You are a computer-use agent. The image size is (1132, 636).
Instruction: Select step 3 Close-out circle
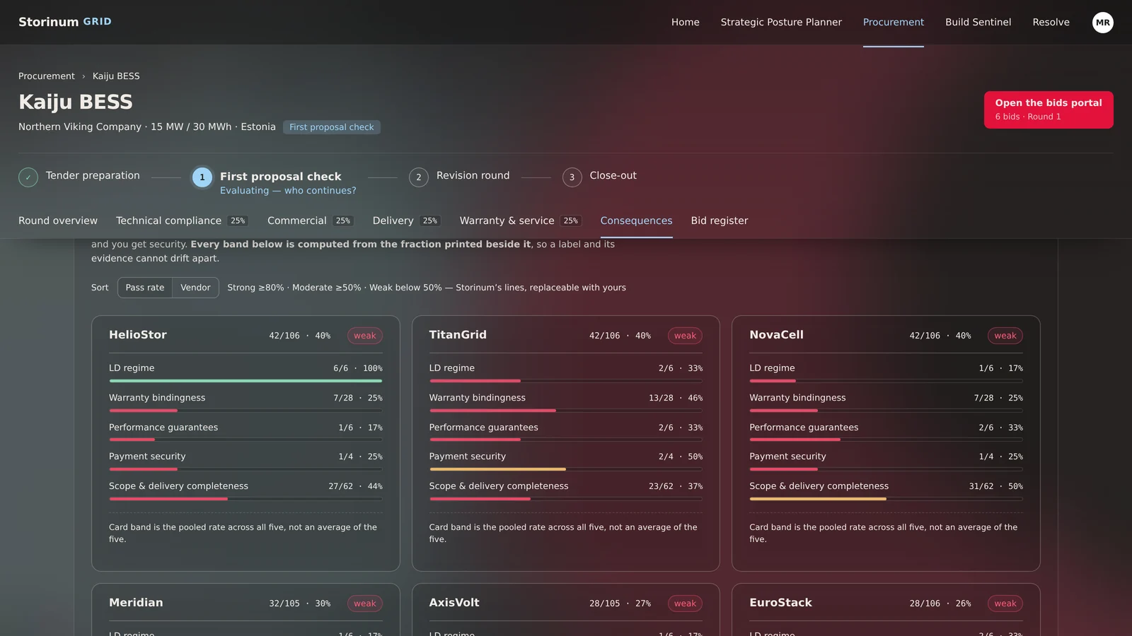[x=572, y=177]
